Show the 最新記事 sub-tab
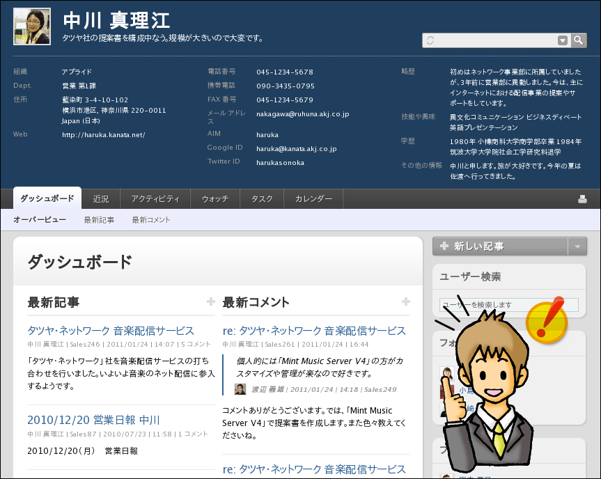601x479 pixels. [x=99, y=220]
